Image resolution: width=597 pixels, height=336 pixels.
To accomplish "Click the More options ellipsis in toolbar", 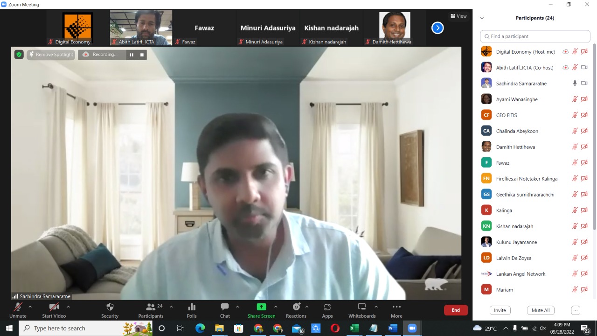I will click(x=396, y=307).
